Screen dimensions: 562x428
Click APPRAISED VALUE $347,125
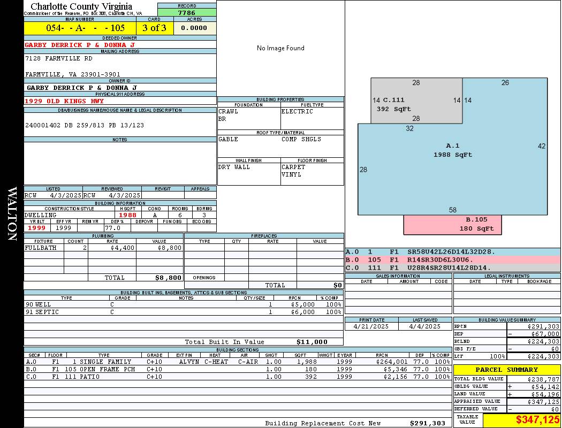543,402
